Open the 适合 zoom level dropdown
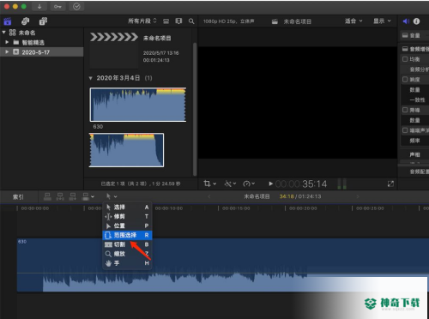The height and width of the screenshot is (319, 429). tap(353, 21)
